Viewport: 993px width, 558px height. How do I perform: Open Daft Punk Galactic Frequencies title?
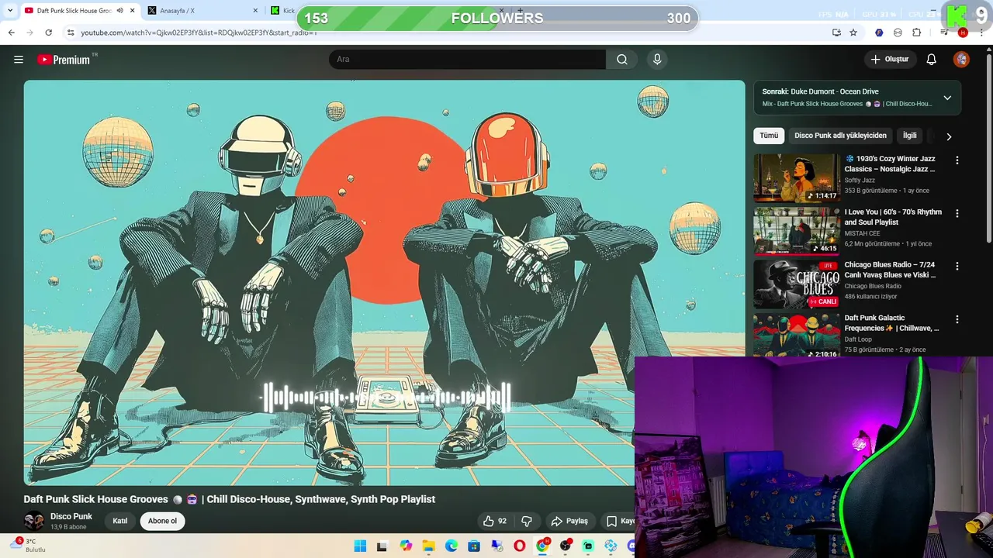coord(892,323)
